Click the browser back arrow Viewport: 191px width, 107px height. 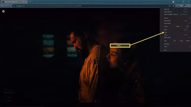[3, 6]
